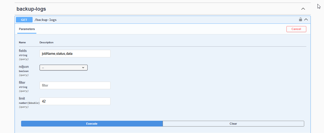The width and height of the screenshot is (324, 133).
Task: Click the fields parameter label
Action: pos(23,51)
